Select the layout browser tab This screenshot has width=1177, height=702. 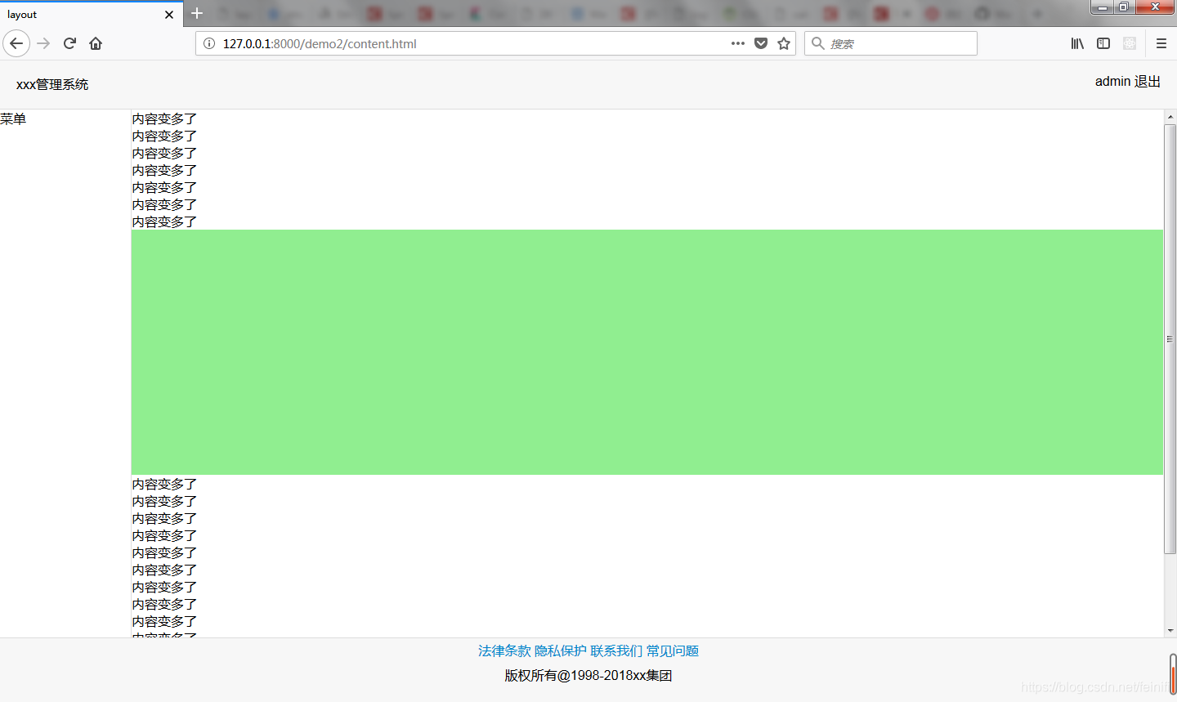click(x=91, y=15)
